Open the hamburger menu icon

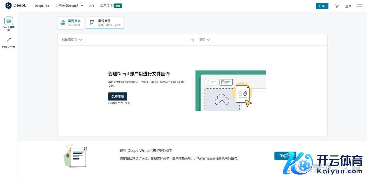359,6
